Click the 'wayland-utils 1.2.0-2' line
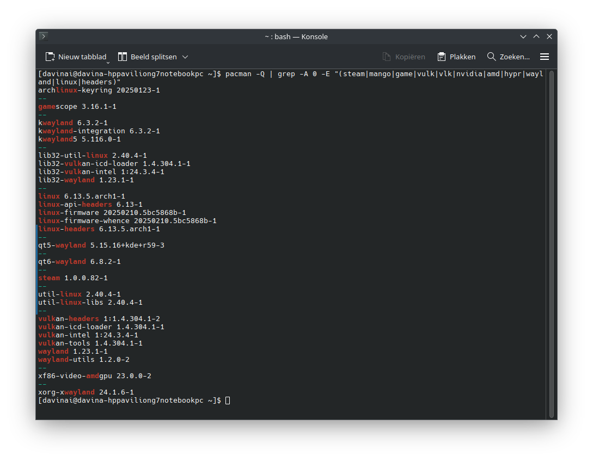This screenshot has width=593, height=462. 84,360
